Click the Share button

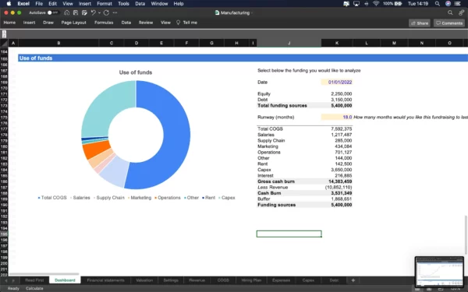(420, 23)
